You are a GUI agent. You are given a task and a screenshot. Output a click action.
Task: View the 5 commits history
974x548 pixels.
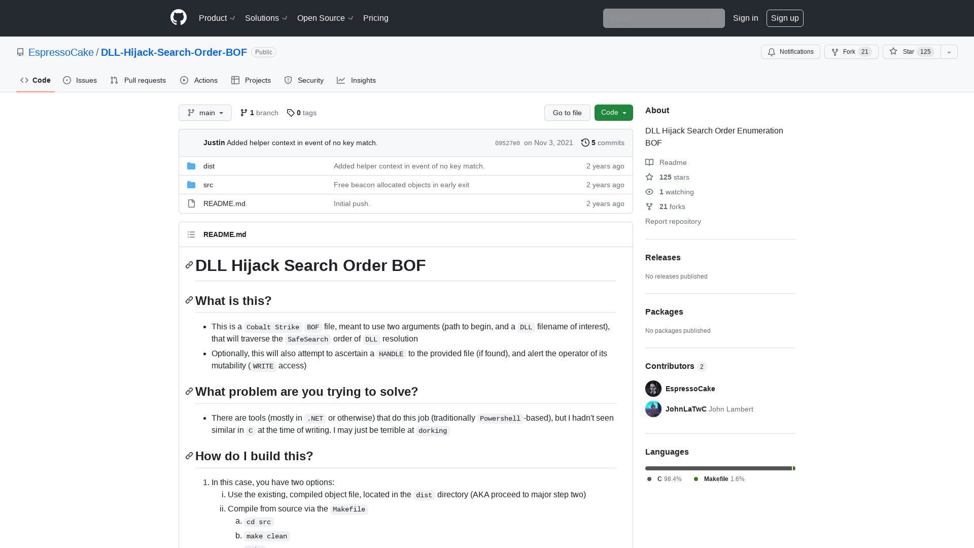point(603,143)
